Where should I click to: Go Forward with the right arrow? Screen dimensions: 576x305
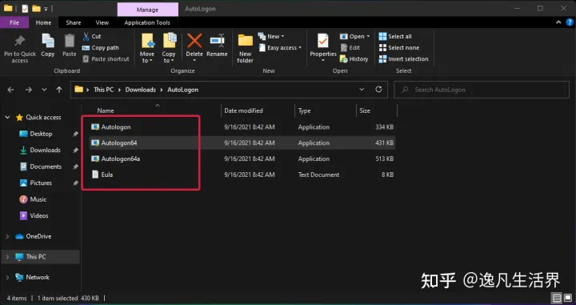pyautogui.click(x=28, y=90)
